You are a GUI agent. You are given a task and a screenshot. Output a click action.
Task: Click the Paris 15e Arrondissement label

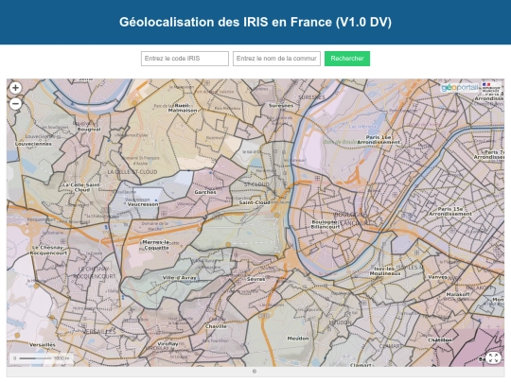coord(450,212)
